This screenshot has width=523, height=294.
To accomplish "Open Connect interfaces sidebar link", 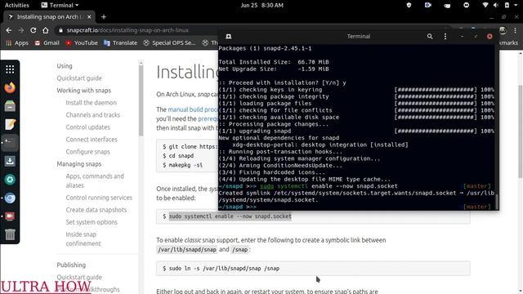I will (92, 140).
